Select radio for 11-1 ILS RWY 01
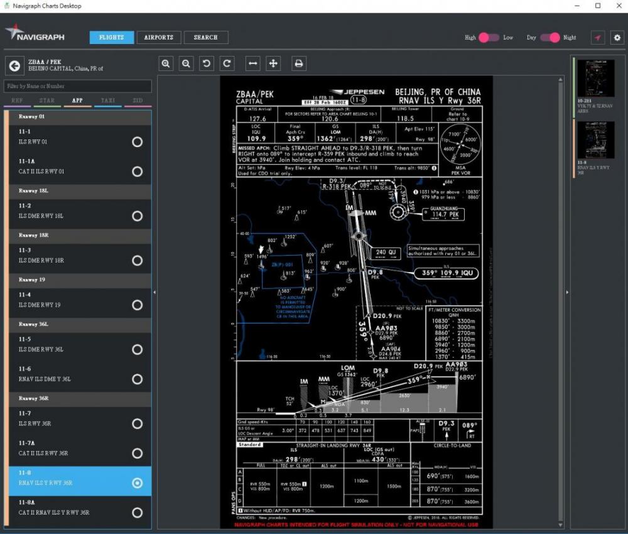This screenshot has width=628, height=534. 138,142
